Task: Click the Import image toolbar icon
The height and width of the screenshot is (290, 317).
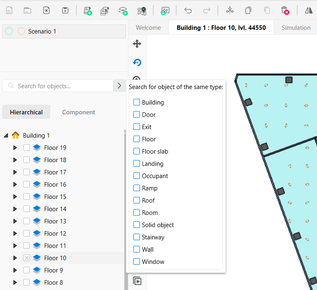Action: [165, 11]
